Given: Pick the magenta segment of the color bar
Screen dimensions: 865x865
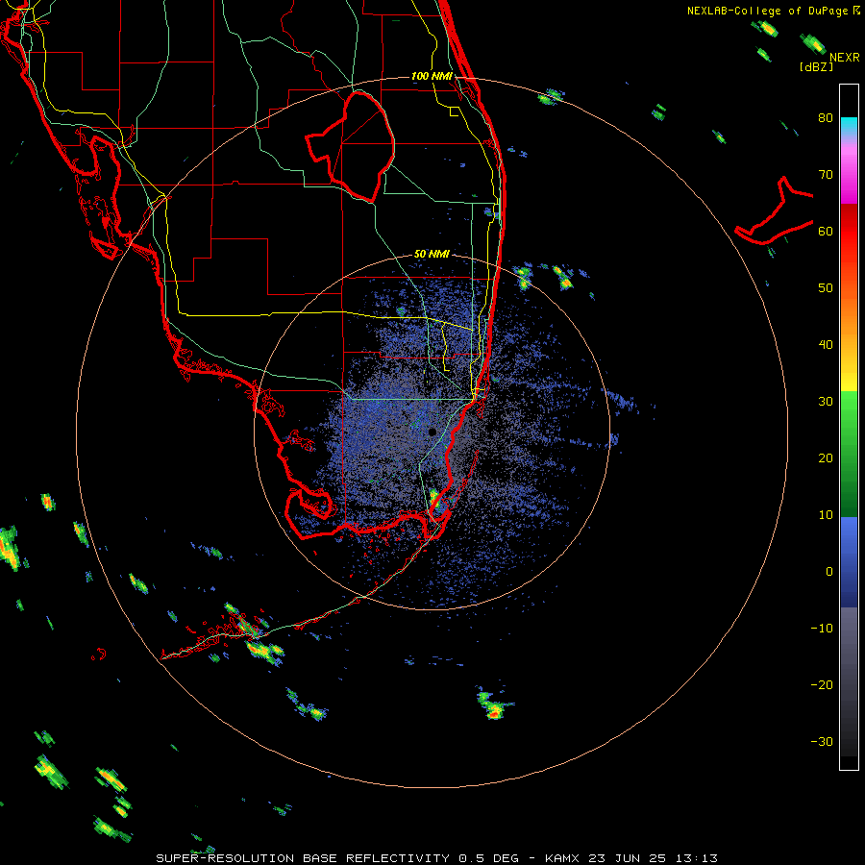Looking at the screenshot, I should tap(849, 177).
